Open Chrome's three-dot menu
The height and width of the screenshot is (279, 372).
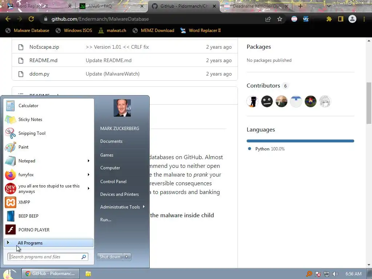[364, 19]
